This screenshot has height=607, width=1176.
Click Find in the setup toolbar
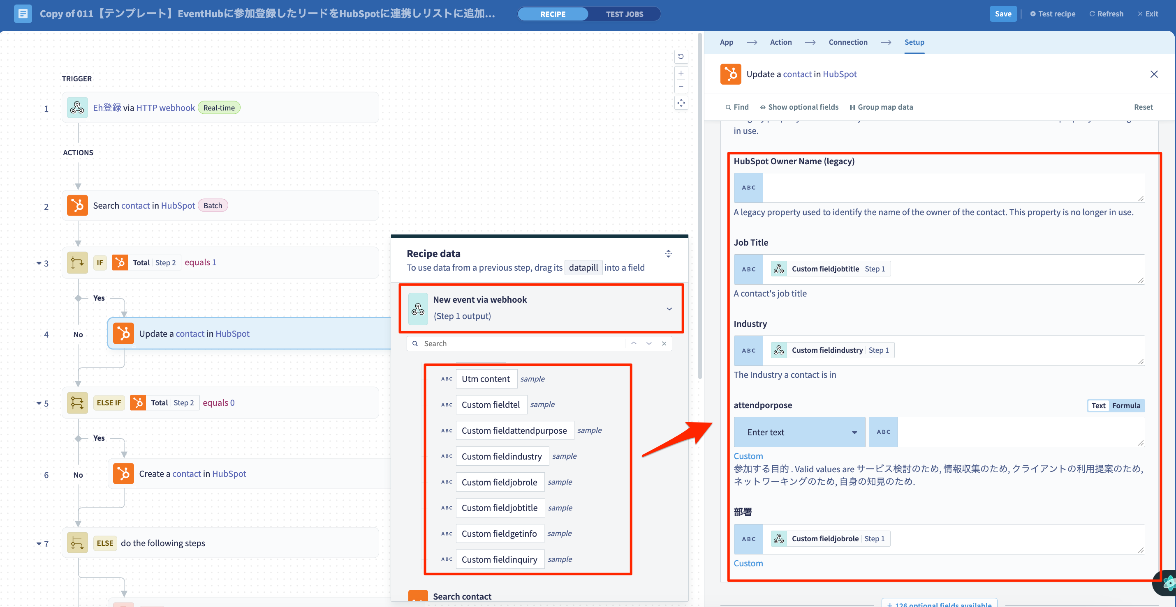point(737,107)
